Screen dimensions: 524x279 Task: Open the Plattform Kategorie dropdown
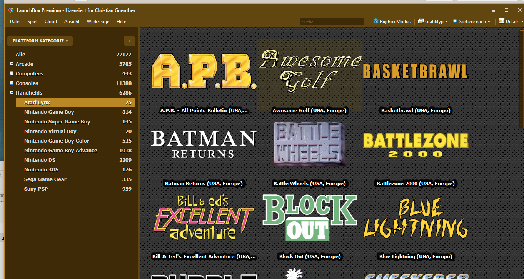tap(40, 41)
